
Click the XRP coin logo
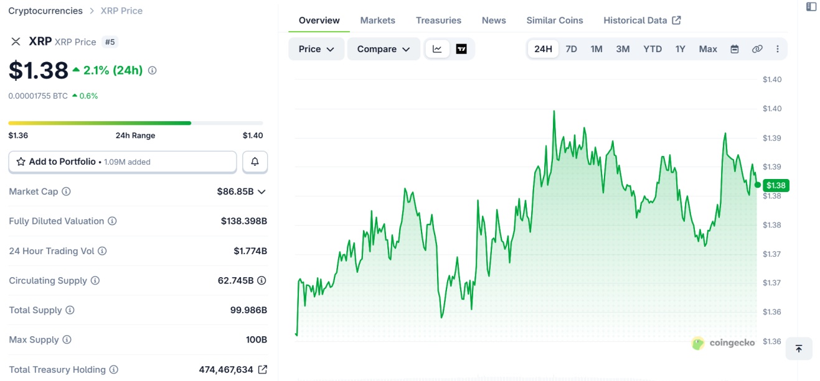pos(16,42)
